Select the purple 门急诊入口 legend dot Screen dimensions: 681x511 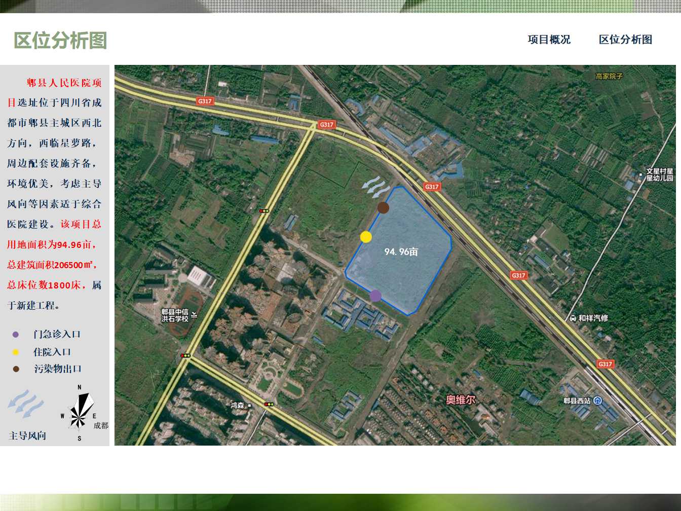(x=14, y=335)
